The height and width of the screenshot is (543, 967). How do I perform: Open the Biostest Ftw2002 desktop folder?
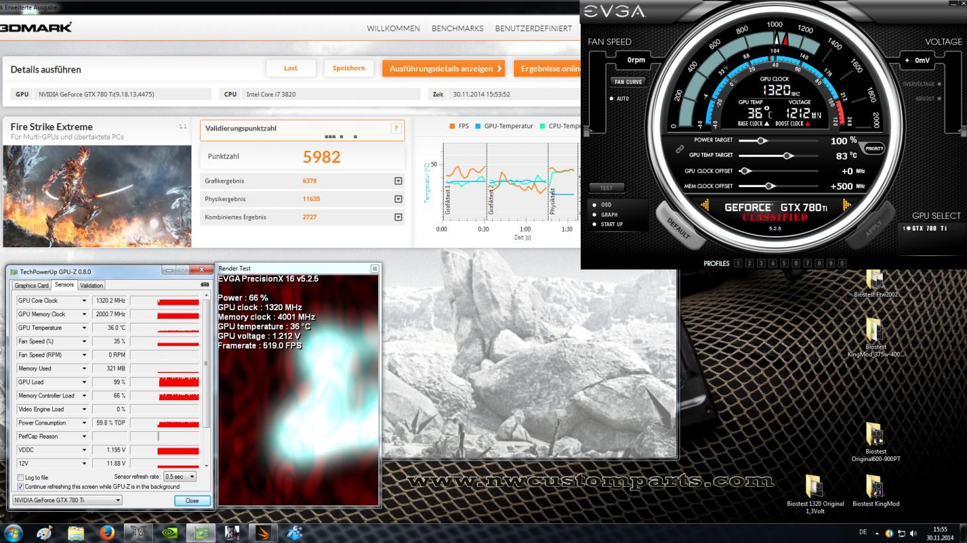pyautogui.click(x=876, y=284)
